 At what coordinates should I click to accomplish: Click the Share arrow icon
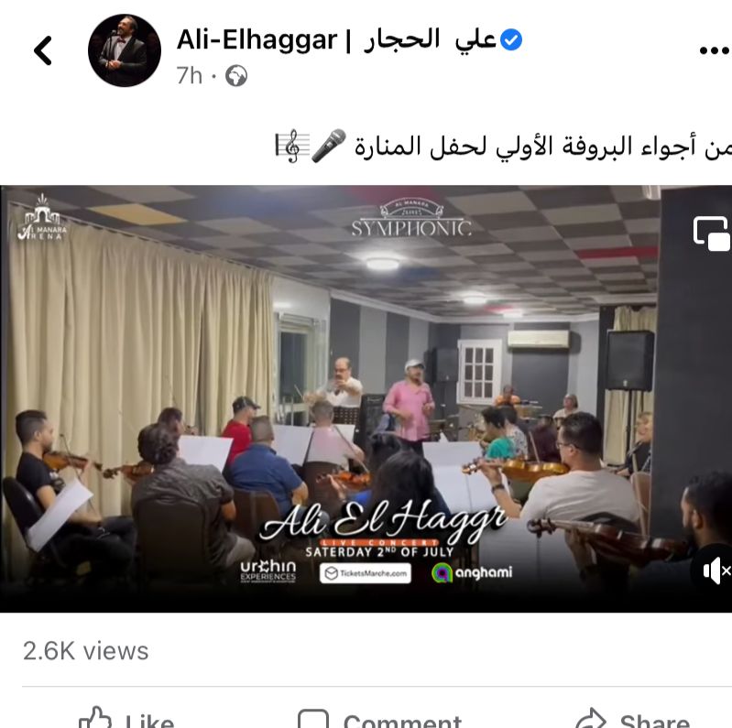click(591, 720)
